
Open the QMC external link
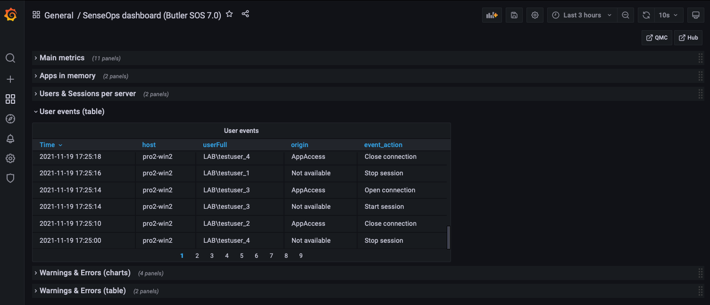[x=657, y=38]
